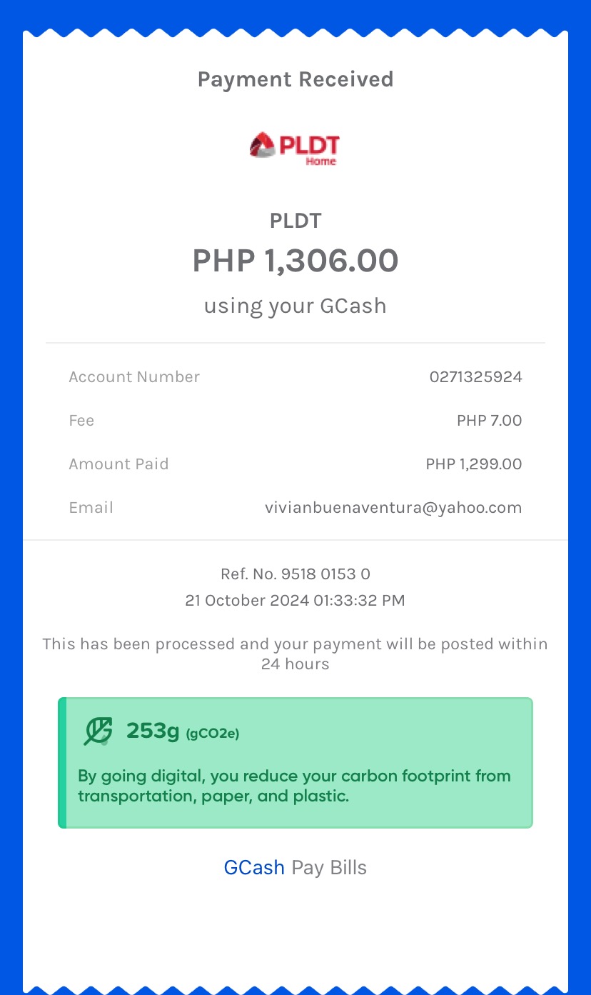The width and height of the screenshot is (591, 995).
Task: Select the PLDT biller name text
Action: pyautogui.click(x=295, y=221)
